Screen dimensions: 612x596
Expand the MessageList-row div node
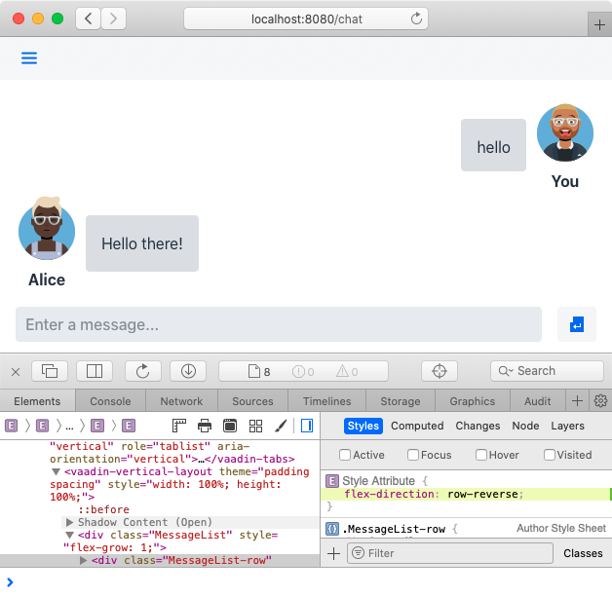pyautogui.click(x=84, y=560)
